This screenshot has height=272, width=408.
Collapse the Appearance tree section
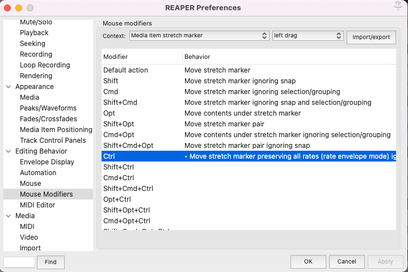[9, 87]
